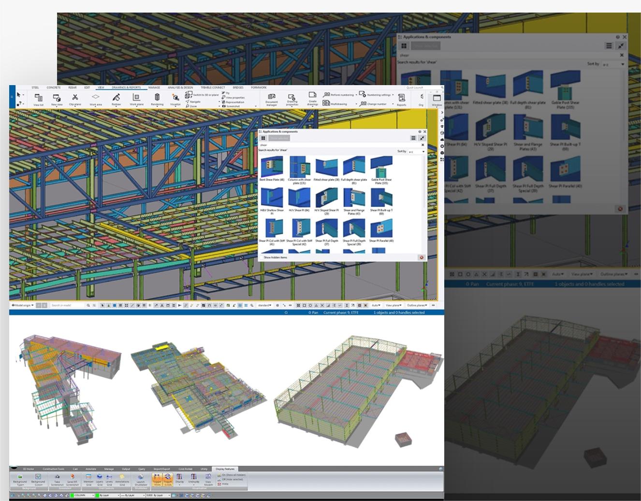Select the Bent Shear Plate (48) thumbnail
This screenshot has width=641, height=501.
(272, 167)
